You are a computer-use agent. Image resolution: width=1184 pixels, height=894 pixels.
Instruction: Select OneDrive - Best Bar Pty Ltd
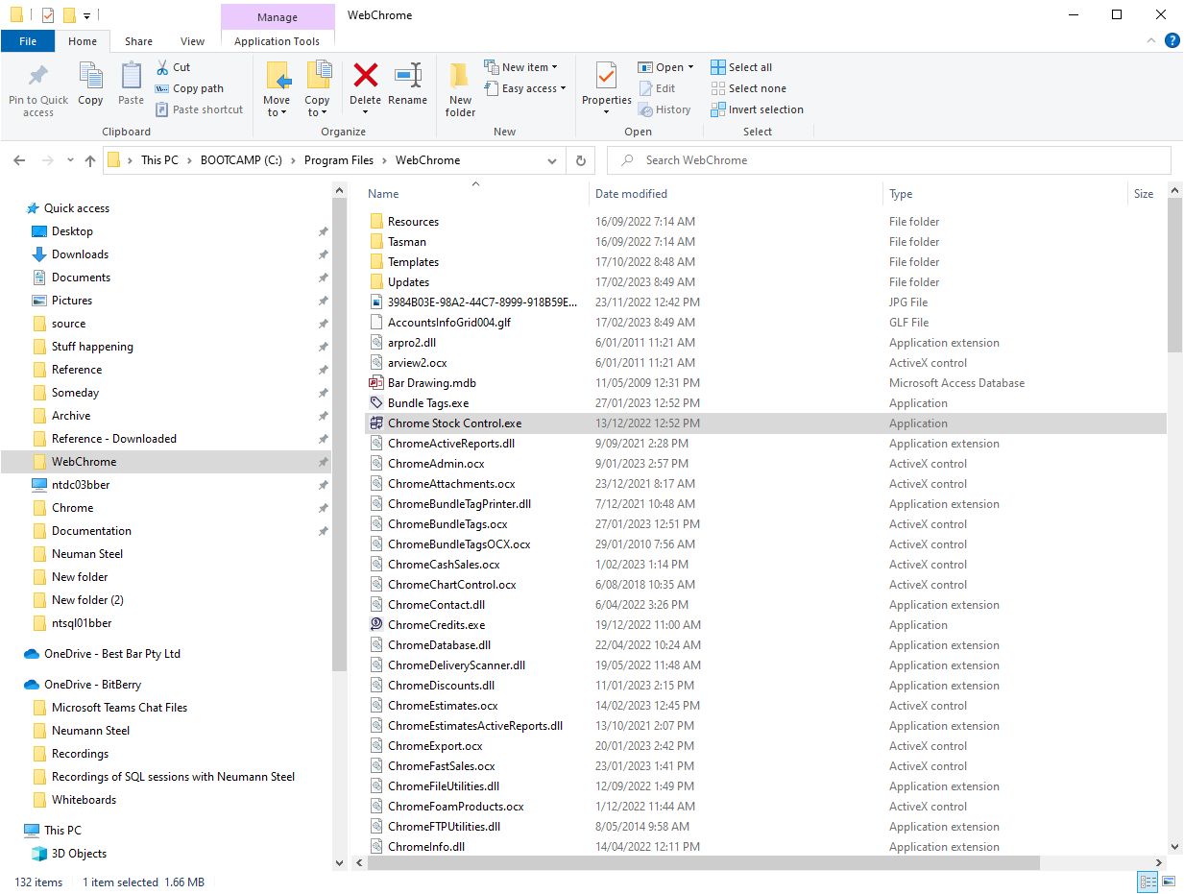point(112,654)
